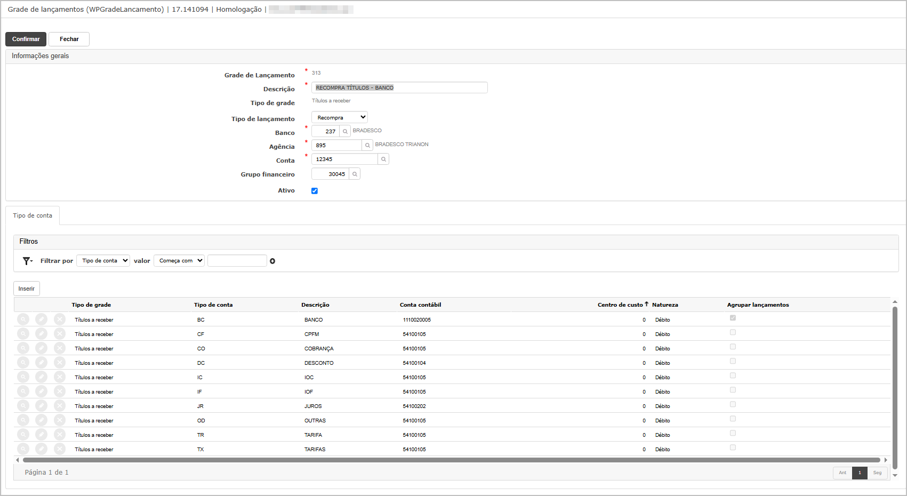This screenshot has height=496, width=907.
Task: View details of the IC IOC row
Action: click(23, 377)
